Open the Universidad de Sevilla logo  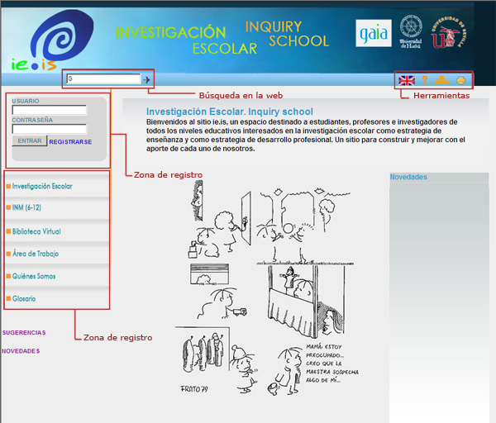449,32
